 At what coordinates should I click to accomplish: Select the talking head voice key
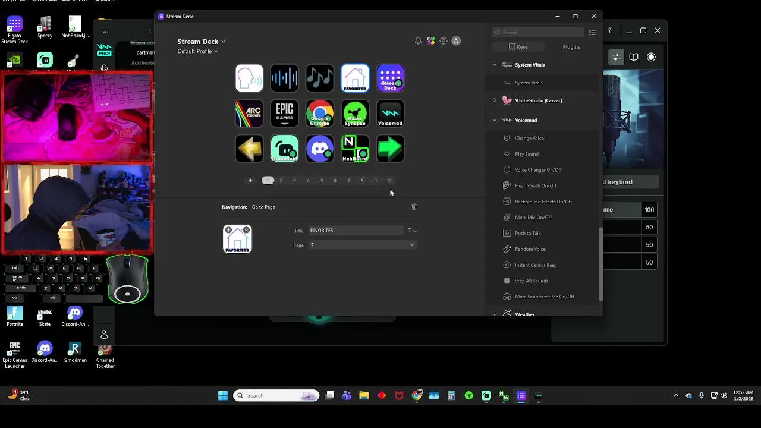tap(249, 78)
